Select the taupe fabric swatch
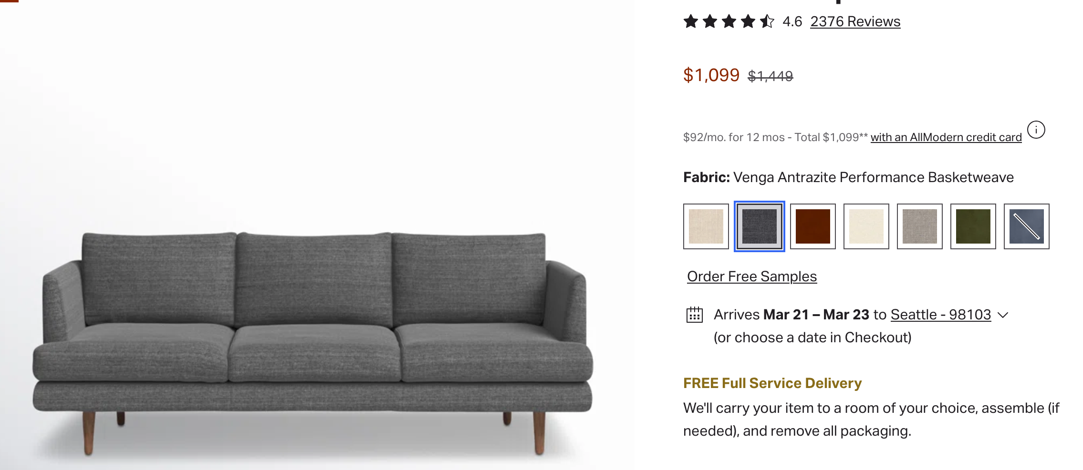 tap(919, 226)
